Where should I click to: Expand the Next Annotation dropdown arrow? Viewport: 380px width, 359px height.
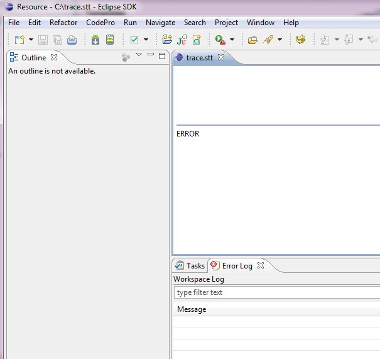point(337,40)
